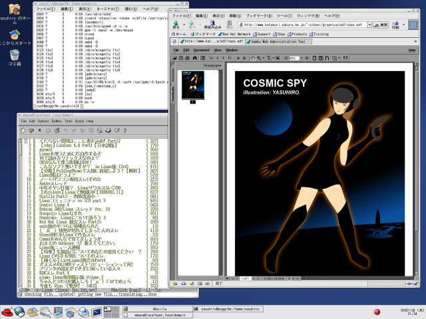Viewport: 426px width, 319px height.
Task: Open the Trash icon on the desktop
Action: [x=15, y=55]
